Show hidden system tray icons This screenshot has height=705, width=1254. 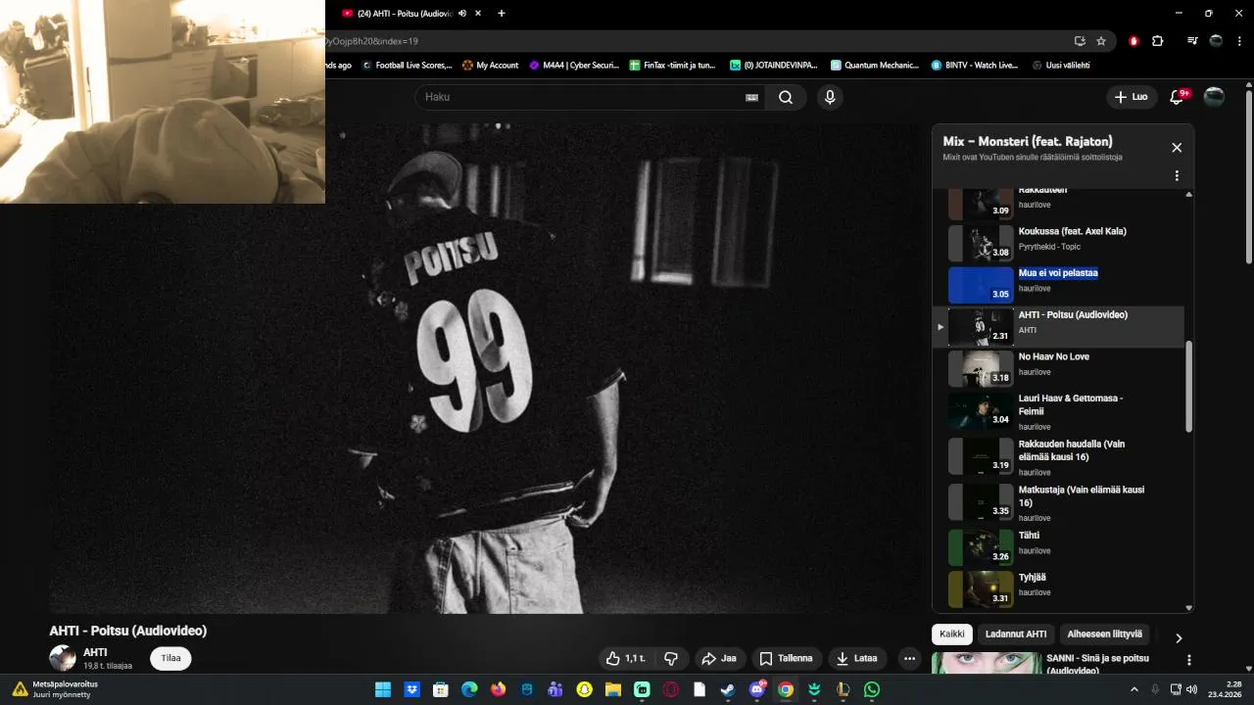(1135, 689)
